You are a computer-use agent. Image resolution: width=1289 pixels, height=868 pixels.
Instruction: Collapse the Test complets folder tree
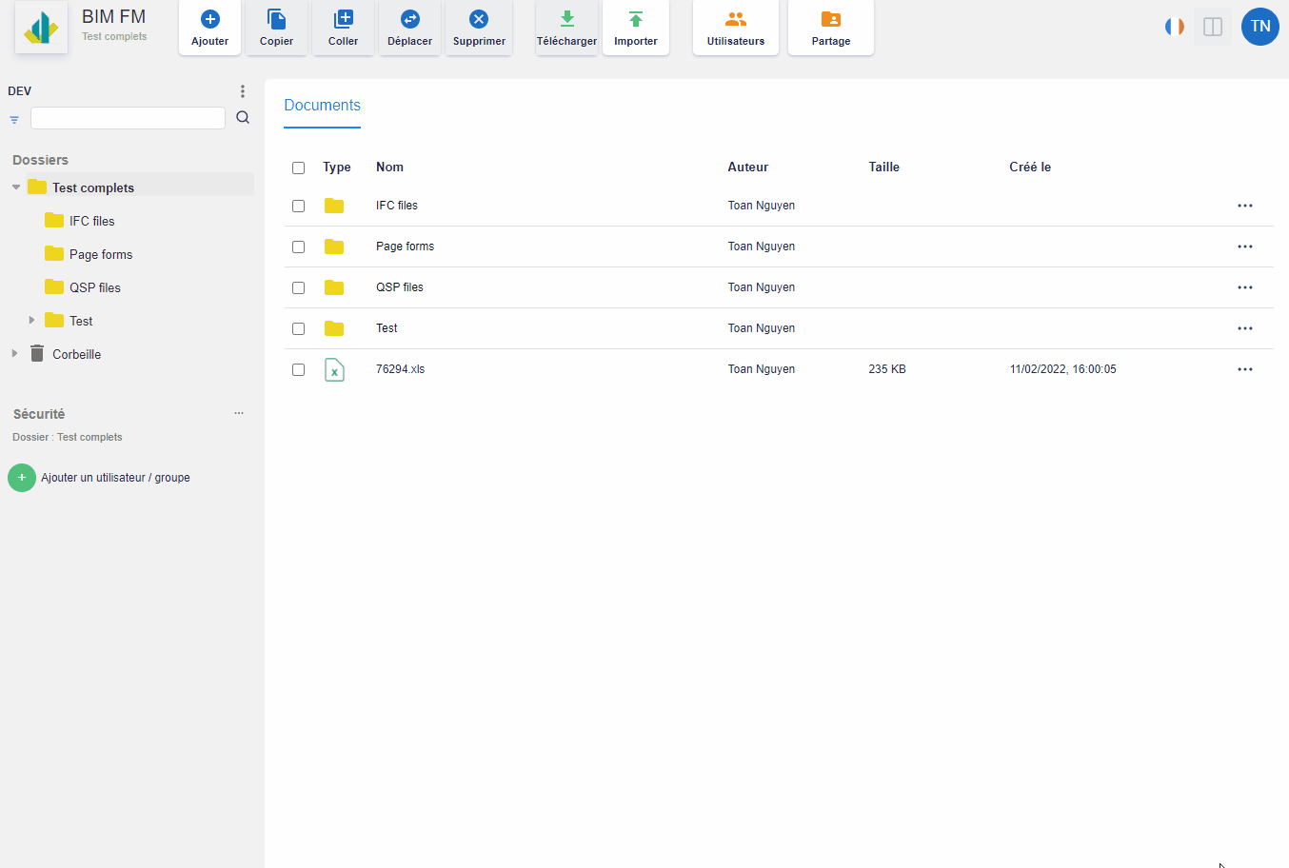pyautogui.click(x=16, y=187)
